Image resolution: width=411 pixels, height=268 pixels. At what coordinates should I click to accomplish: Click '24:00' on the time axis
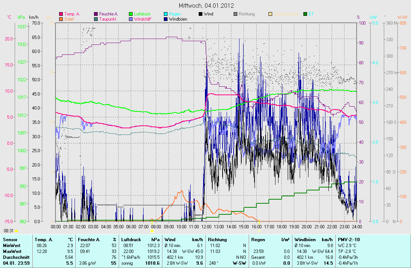[x=357, y=227]
